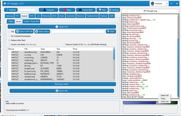Enable For Unlocked Bootloaders checkbox
181x116 pixels.
pyautogui.click(x=9, y=36)
